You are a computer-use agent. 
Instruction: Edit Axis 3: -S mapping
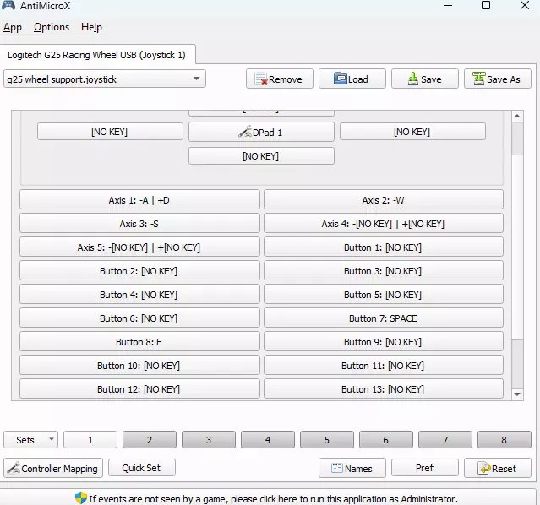pos(139,224)
